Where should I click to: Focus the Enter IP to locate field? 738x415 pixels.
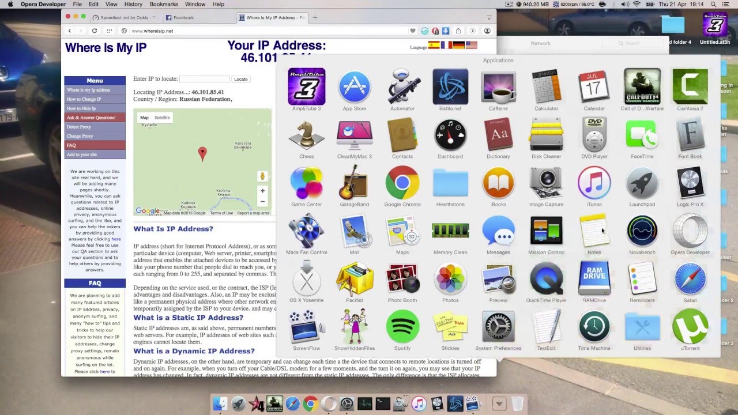click(x=204, y=79)
